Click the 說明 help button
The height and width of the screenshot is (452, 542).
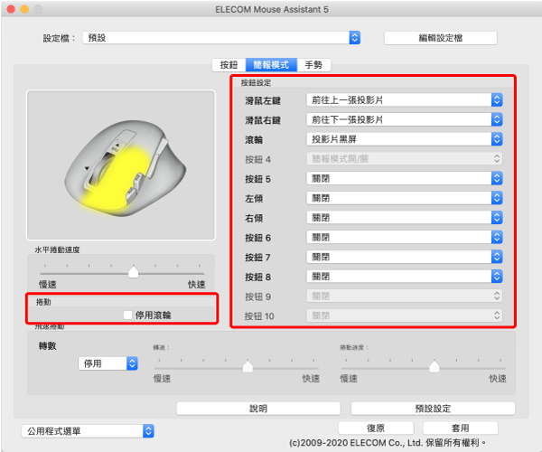[258, 409]
